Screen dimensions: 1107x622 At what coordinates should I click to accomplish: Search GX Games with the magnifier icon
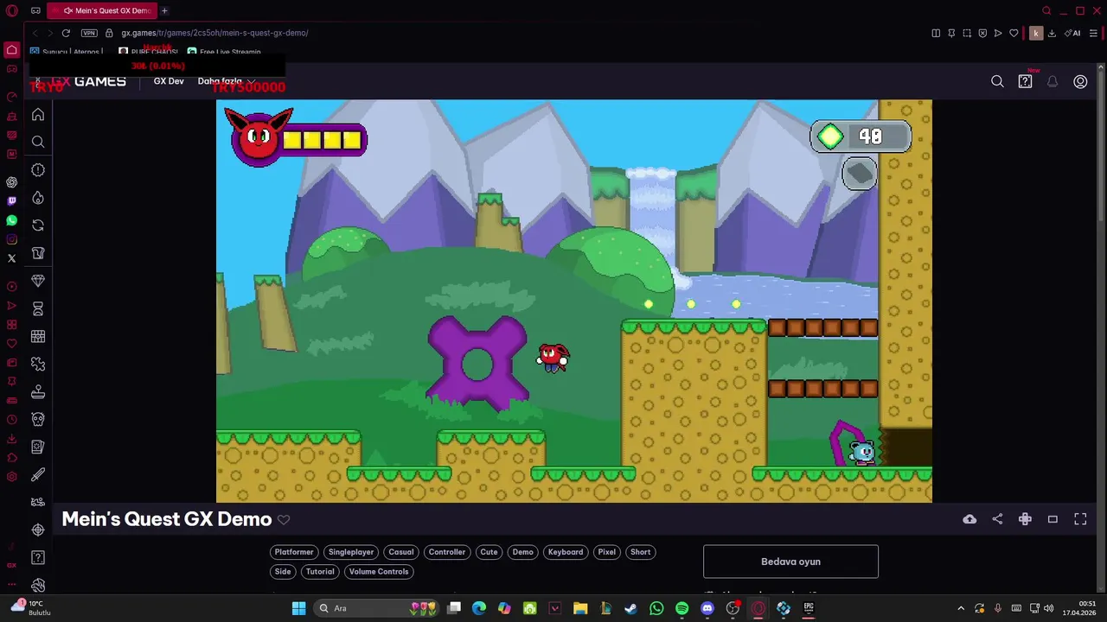[x=997, y=81]
